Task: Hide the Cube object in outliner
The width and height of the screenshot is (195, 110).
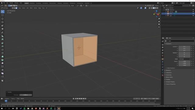Action: [x=193, y=14]
